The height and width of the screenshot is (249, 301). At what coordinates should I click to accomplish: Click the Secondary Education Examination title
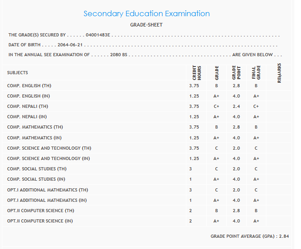click(x=146, y=13)
